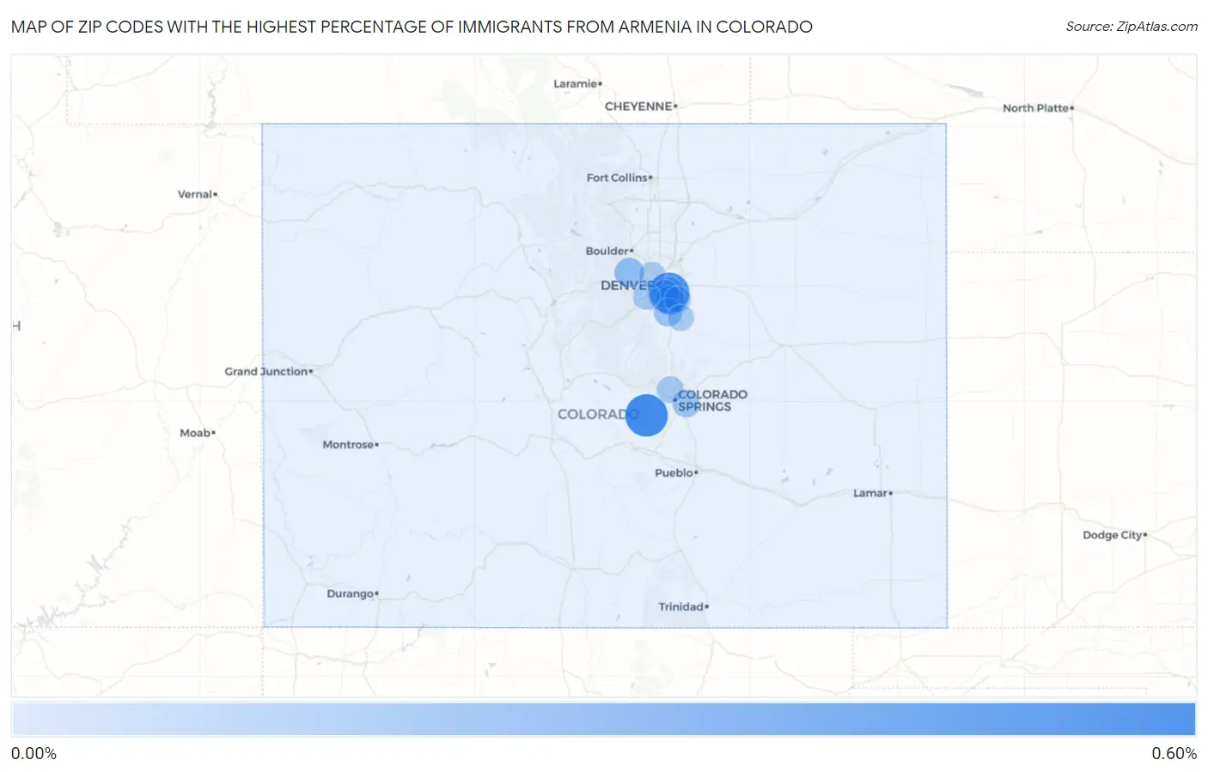1208x772 pixels.
Task: Click the Vernal city label
Action: [197, 194]
